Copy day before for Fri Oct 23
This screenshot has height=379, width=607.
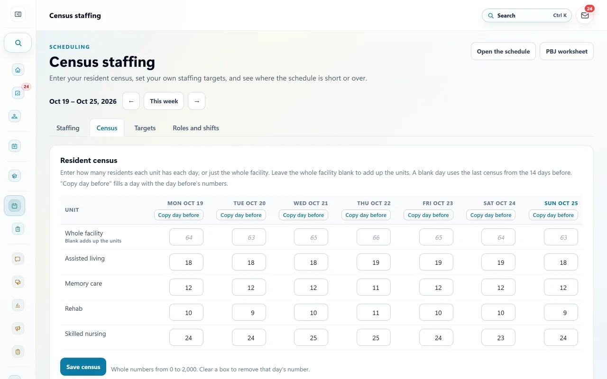429,215
